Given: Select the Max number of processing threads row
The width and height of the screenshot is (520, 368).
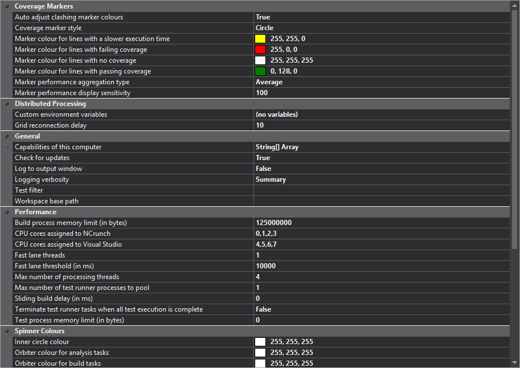Looking at the screenshot, I should point(133,277).
